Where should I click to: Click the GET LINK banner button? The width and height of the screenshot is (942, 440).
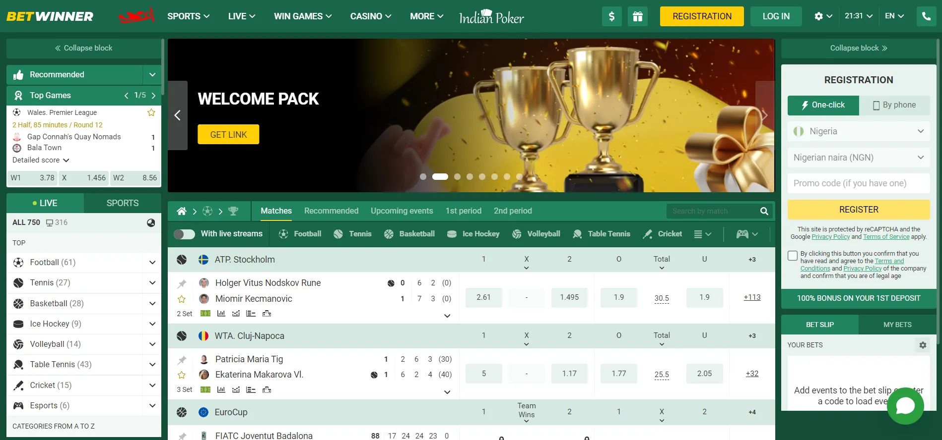click(228, 134)
